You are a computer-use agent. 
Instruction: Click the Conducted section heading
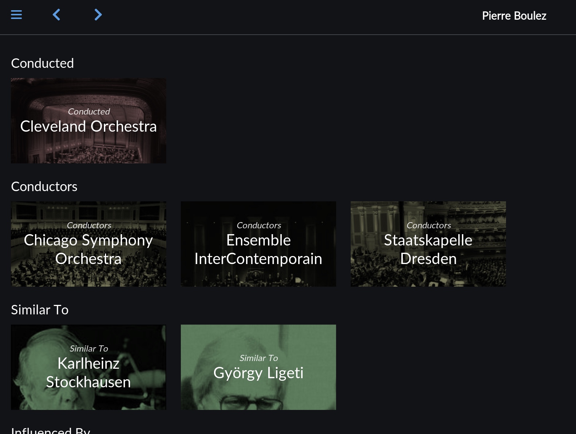(x=43, y=63)
